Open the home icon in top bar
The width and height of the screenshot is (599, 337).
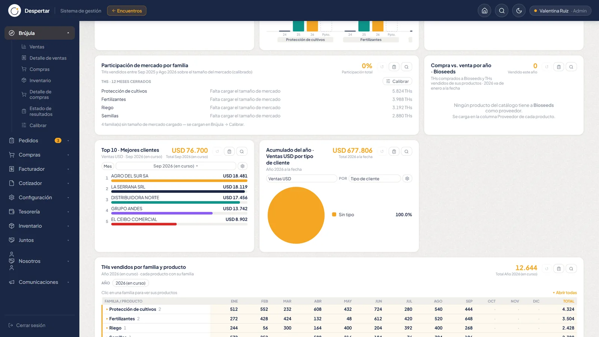[484, 11]
